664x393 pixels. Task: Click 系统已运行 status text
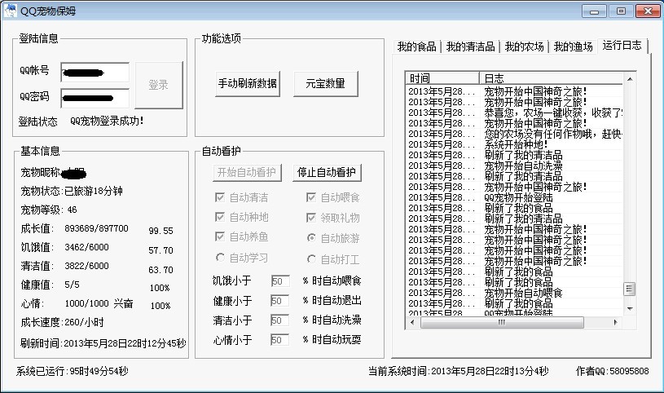(x=72, y=371)
